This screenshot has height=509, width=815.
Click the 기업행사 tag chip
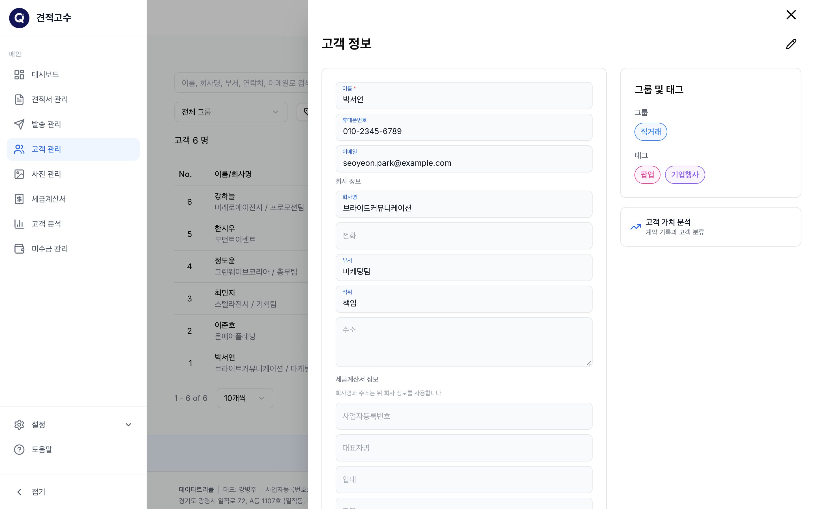(685, 175)
